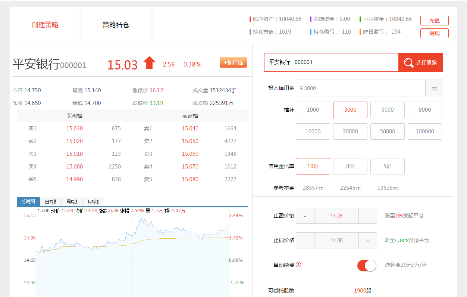467x297 pixels.
Task: Click the search magnifier icon beside 选择股票
Action: [x=408, y=62]
